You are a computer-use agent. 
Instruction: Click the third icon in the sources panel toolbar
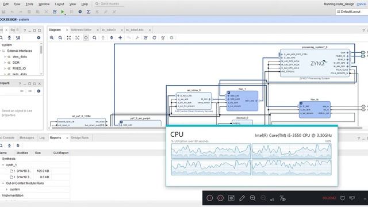pyautogui.click(x=18, y=38)
